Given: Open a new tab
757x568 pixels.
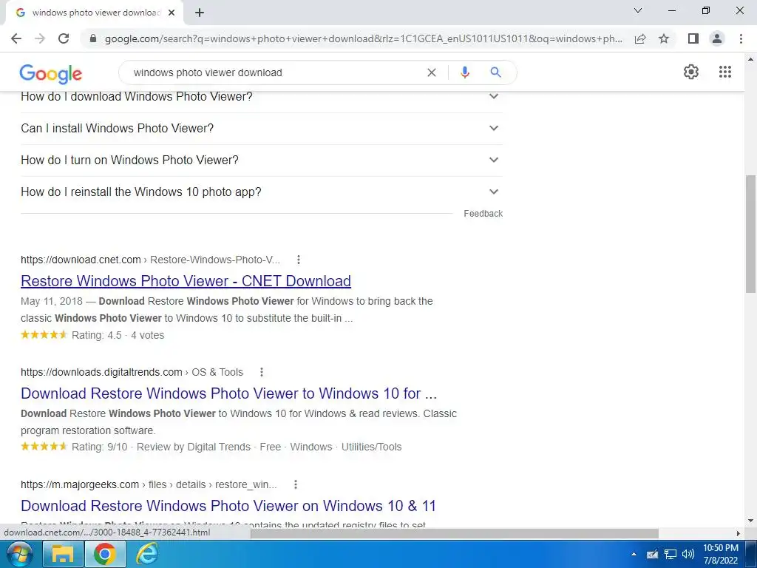Looking at the screenshot, I should [200, 13].
